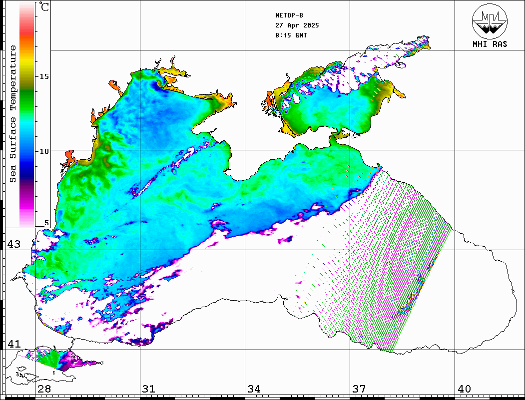Click the "MHI RAS" text label
This screenshot has width=525, height=400.
(x=490, y=44)
